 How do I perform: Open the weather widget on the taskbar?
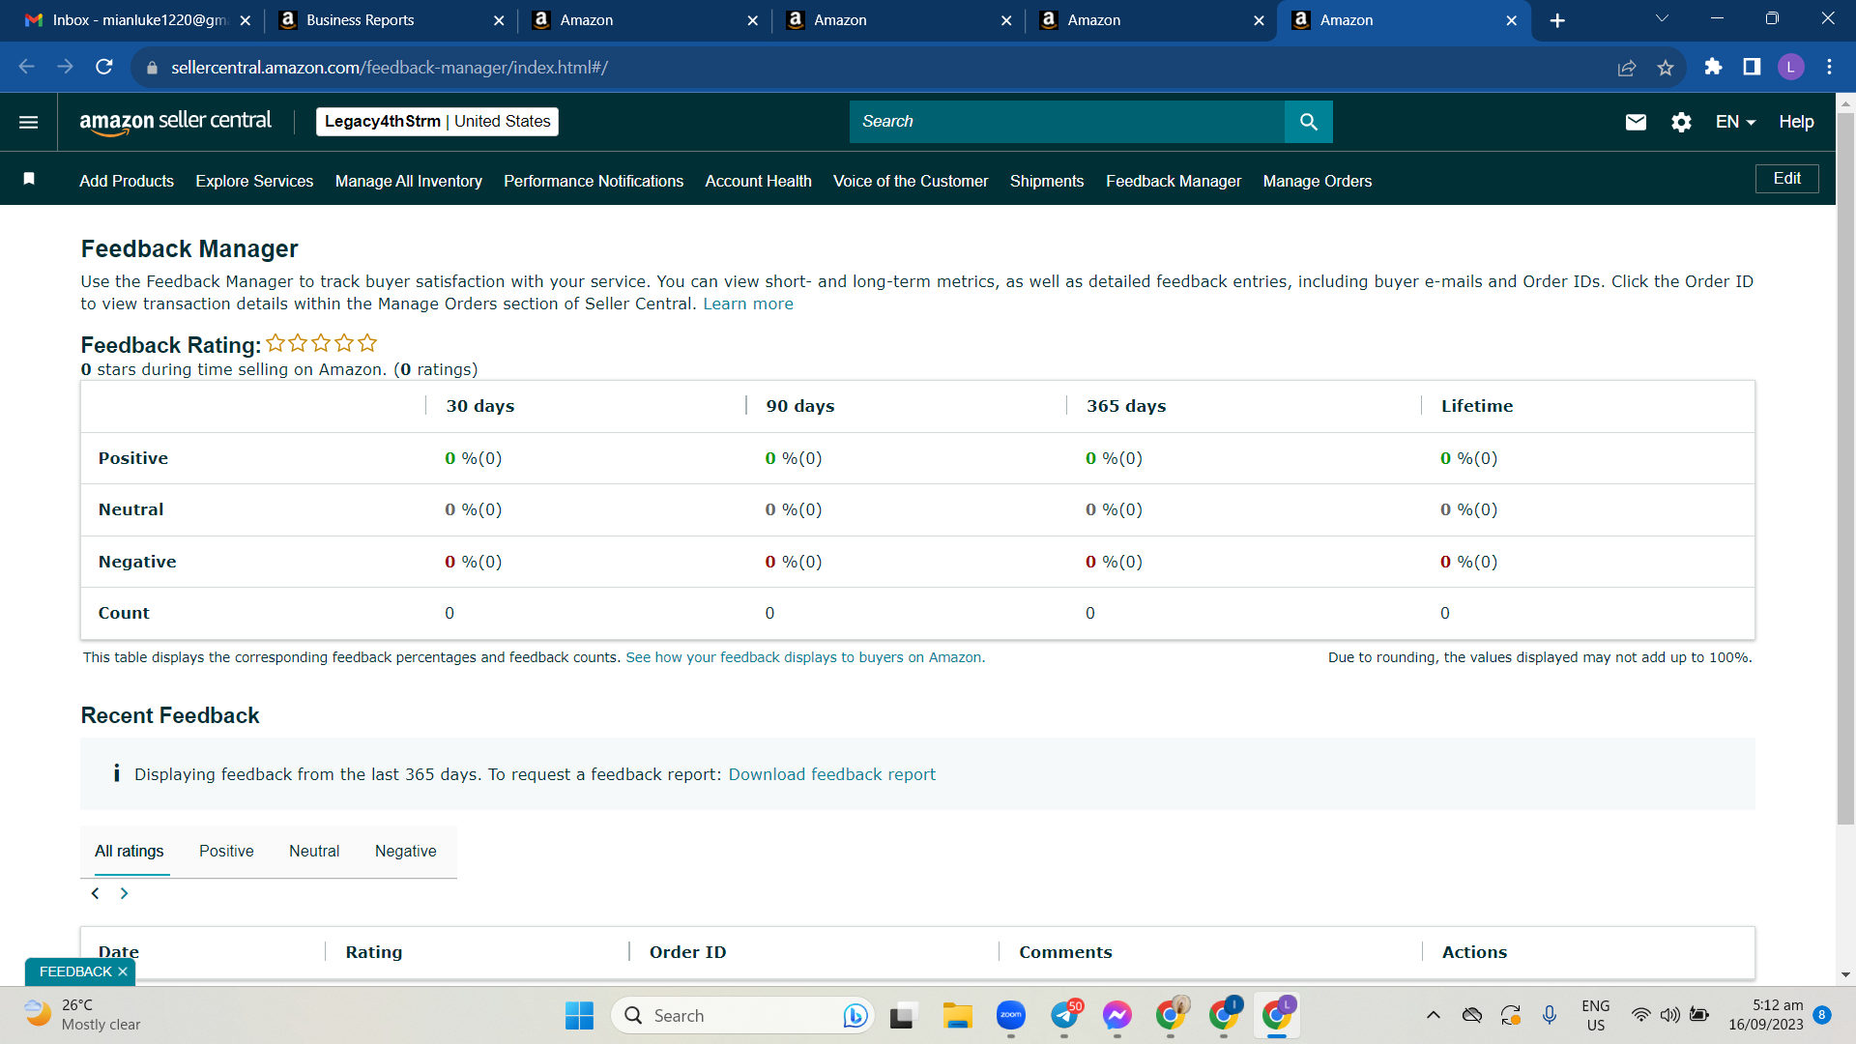pos(83,1015)
